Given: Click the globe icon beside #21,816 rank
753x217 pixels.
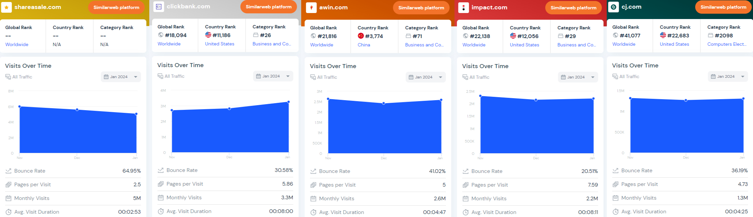Looking at the screenshot, I should click(x=313, y=36).
